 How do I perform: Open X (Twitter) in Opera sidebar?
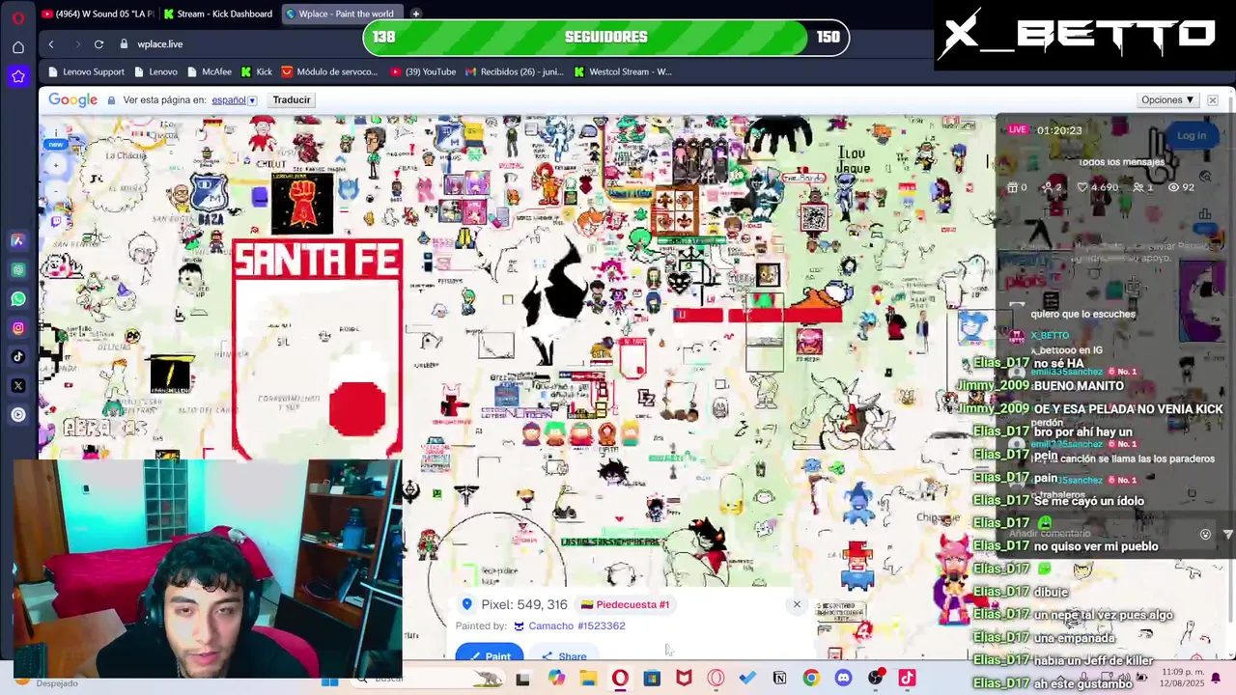[18, 385]
